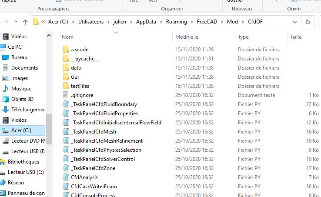Select Réseau in the navigation pane
This screenshot has width=321, height=197.
click(16, 183)
